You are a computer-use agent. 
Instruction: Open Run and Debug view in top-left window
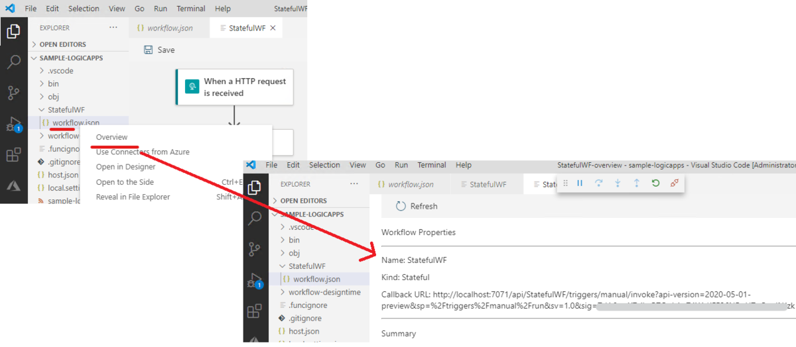(13, 124)
